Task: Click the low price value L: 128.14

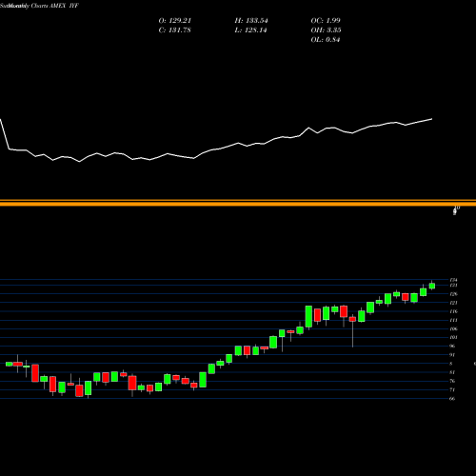Action: point(250,30)
